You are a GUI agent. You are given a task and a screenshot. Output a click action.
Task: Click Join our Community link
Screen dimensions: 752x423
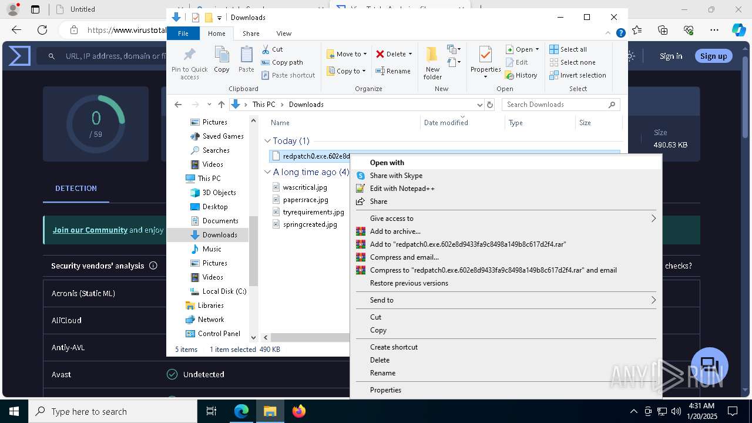click(90, 230)
